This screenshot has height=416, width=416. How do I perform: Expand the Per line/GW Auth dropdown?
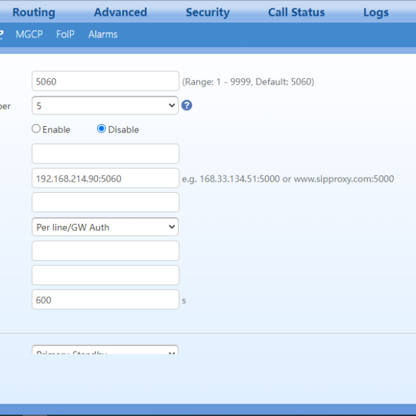[105, 227]
